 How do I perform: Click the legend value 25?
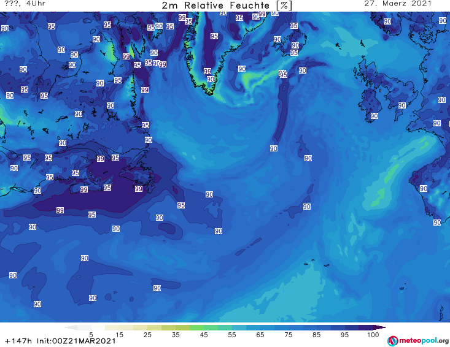147,335
